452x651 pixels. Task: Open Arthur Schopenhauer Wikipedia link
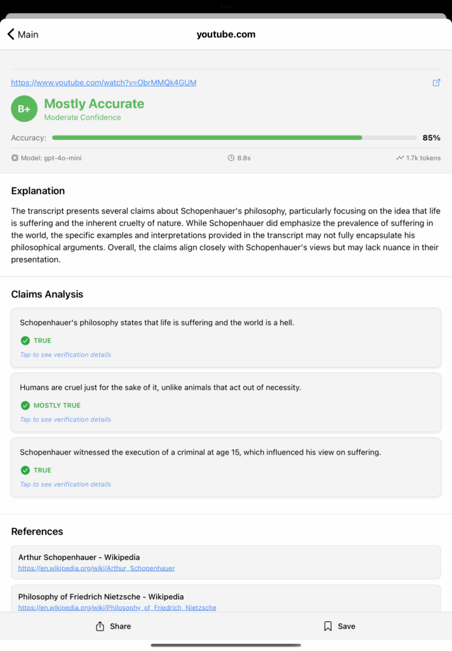click(x=96, y=568)
